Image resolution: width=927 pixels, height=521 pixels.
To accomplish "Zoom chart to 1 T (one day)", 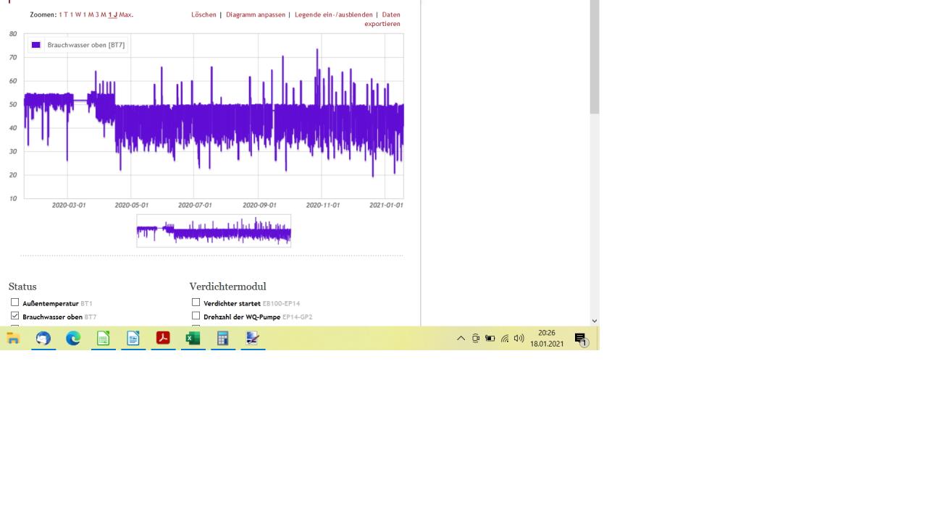I will click(x=64, y=14).
